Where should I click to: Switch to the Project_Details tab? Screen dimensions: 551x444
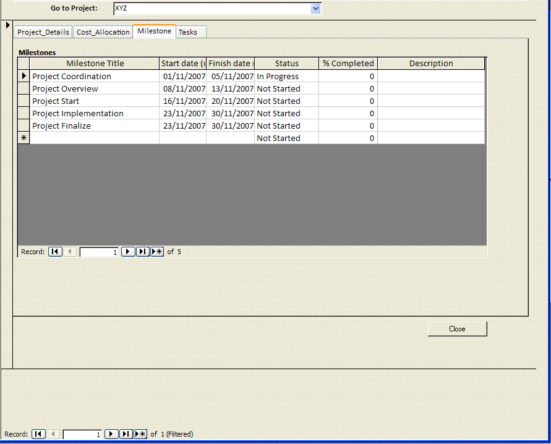(43, 32)
